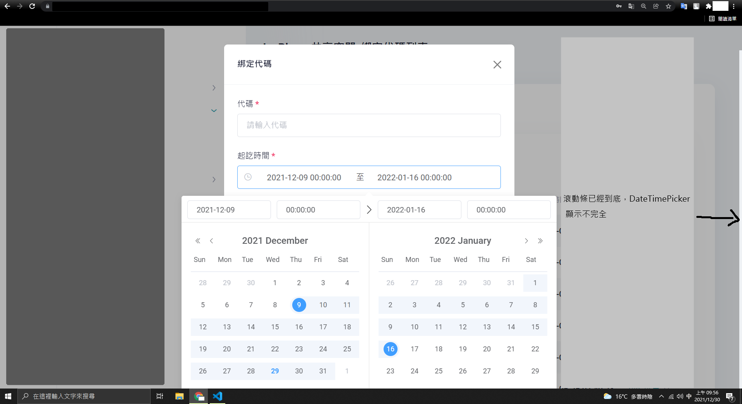Open File Explorer from the taskbar
The height and width of the screenshot is (404, 742).
pyautogui.click(x=179, y=396)
